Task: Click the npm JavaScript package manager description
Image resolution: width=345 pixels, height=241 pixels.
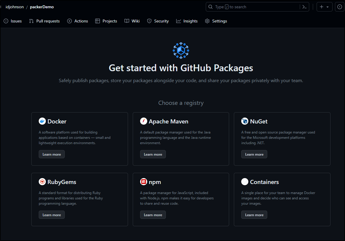Action: coord(177,198)
